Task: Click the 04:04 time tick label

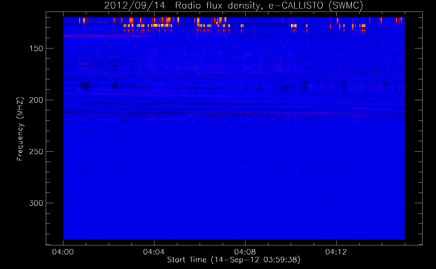Action: (x=154, y=252)
